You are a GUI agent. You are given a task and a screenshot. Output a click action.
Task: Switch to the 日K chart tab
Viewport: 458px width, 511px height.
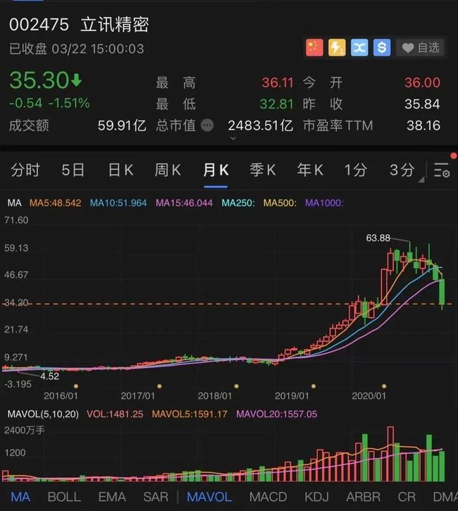pos(120,170)
